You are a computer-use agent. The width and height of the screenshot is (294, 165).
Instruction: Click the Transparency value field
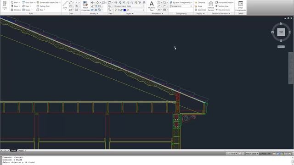coord(181,6)
